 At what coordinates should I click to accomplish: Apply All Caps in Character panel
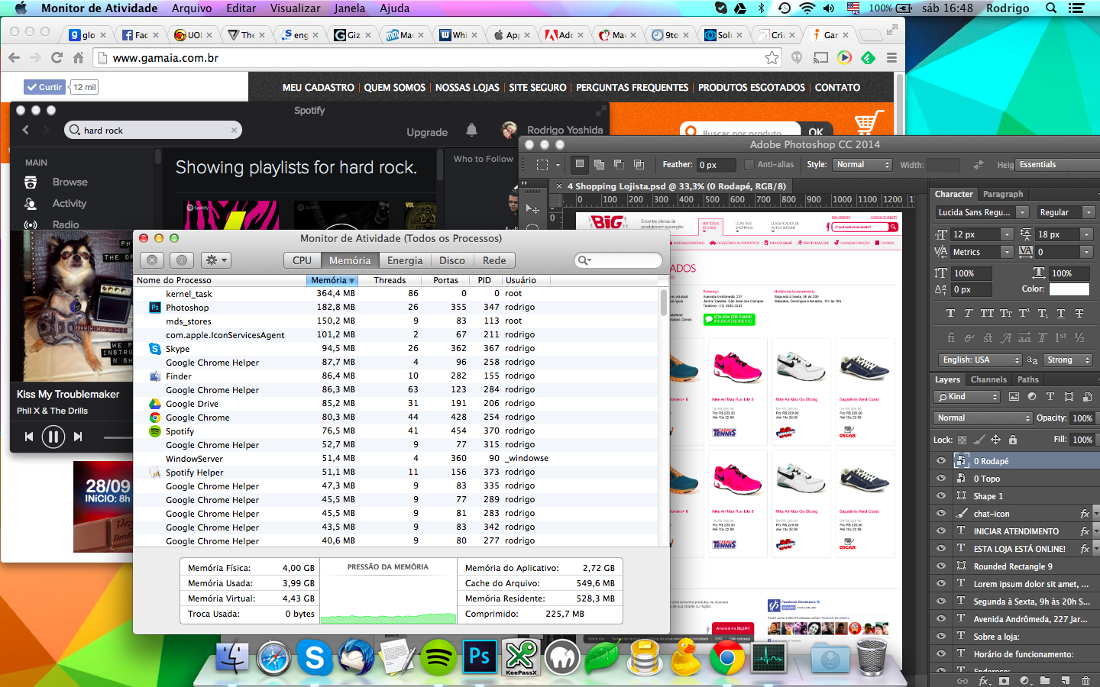click(987, 313)
